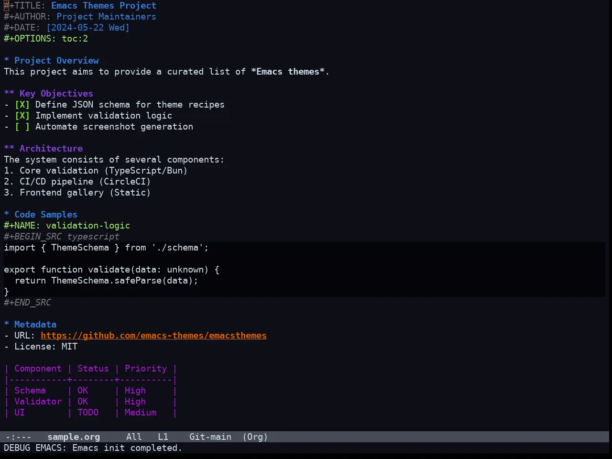
Task: Click the All position indicator in mode line
Action: coord(134,437)
